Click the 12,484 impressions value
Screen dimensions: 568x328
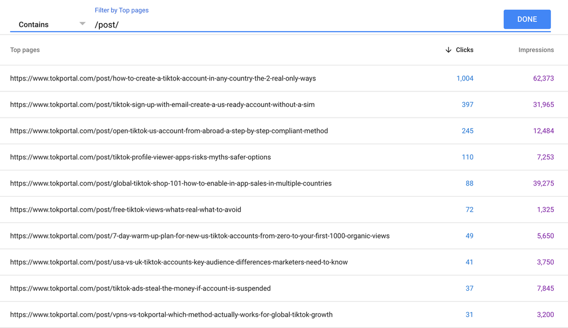[x=543, y=131]
